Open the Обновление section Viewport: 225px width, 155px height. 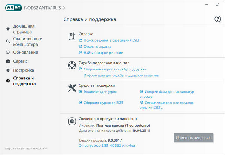(x=25, y=52)
